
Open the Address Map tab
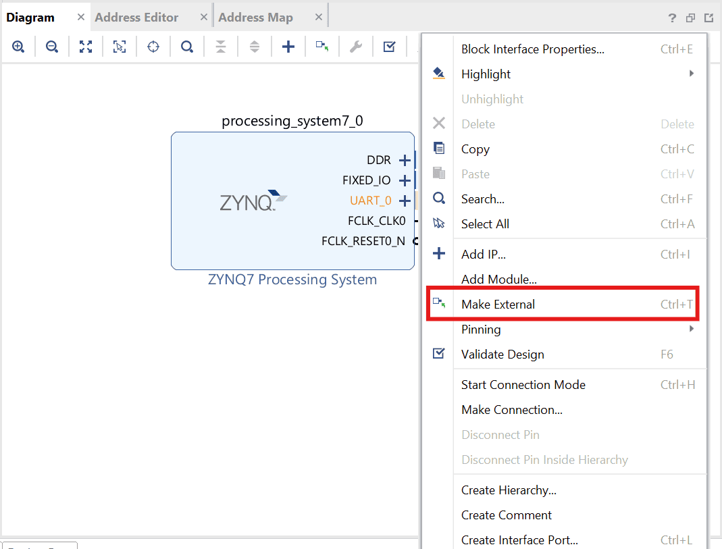(x=255, y=18)
